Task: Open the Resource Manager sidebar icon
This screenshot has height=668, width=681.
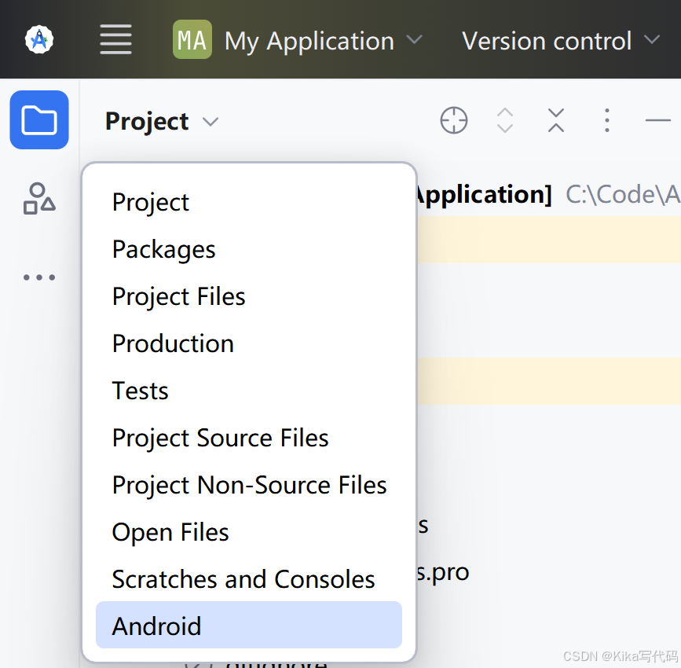Action: [x=39, y=199]
